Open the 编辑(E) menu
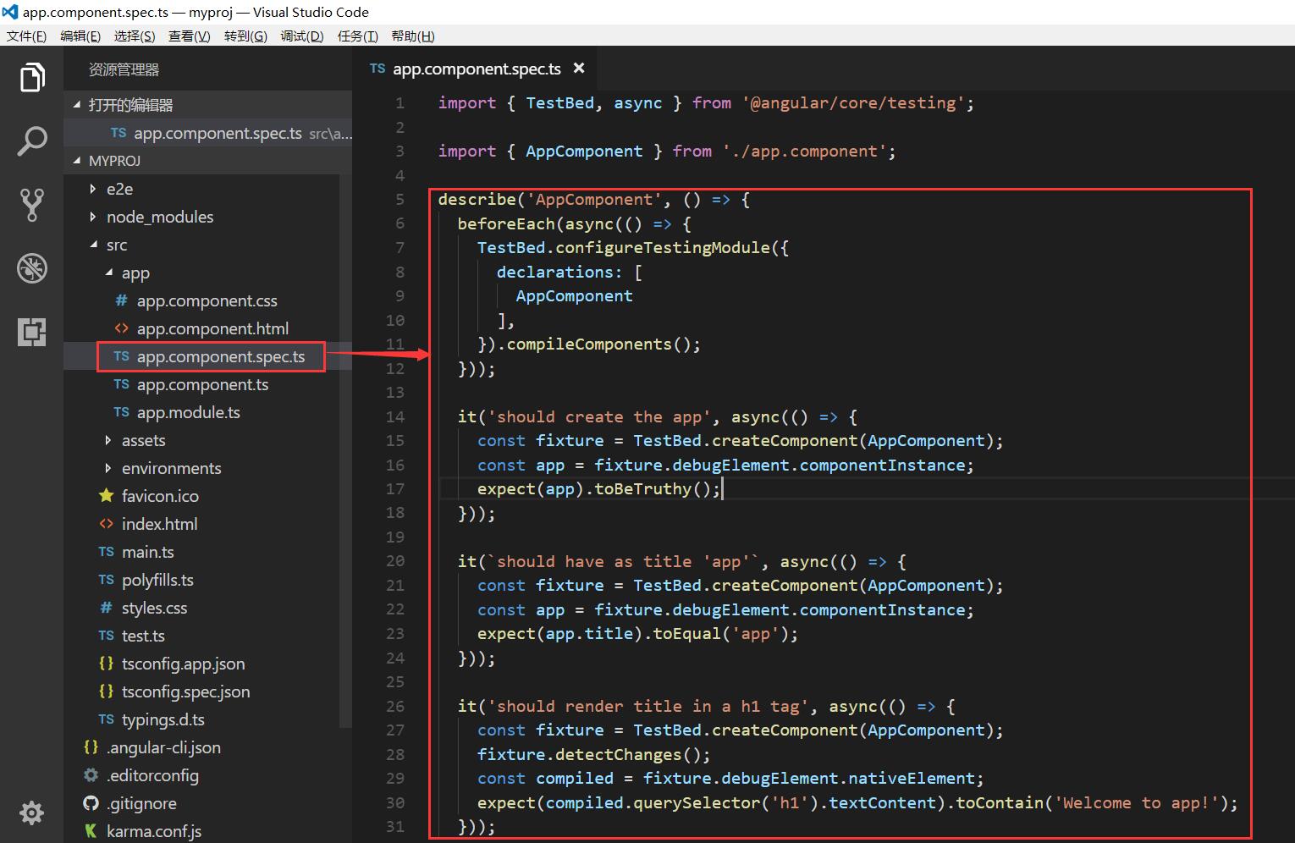The image size is (1295, 843). pyautogui.click(x=80, y=36)
